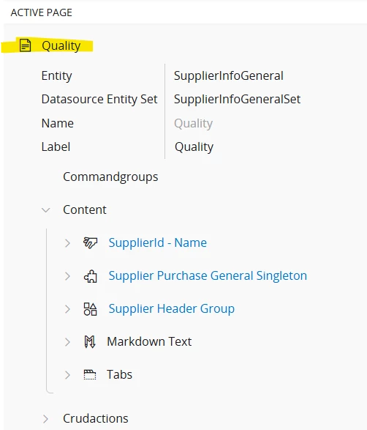Open Supplier Purchase General Singleton link
Image resolution: width=367 pixels, height=430 pixels.
click(x=208, y=276)
